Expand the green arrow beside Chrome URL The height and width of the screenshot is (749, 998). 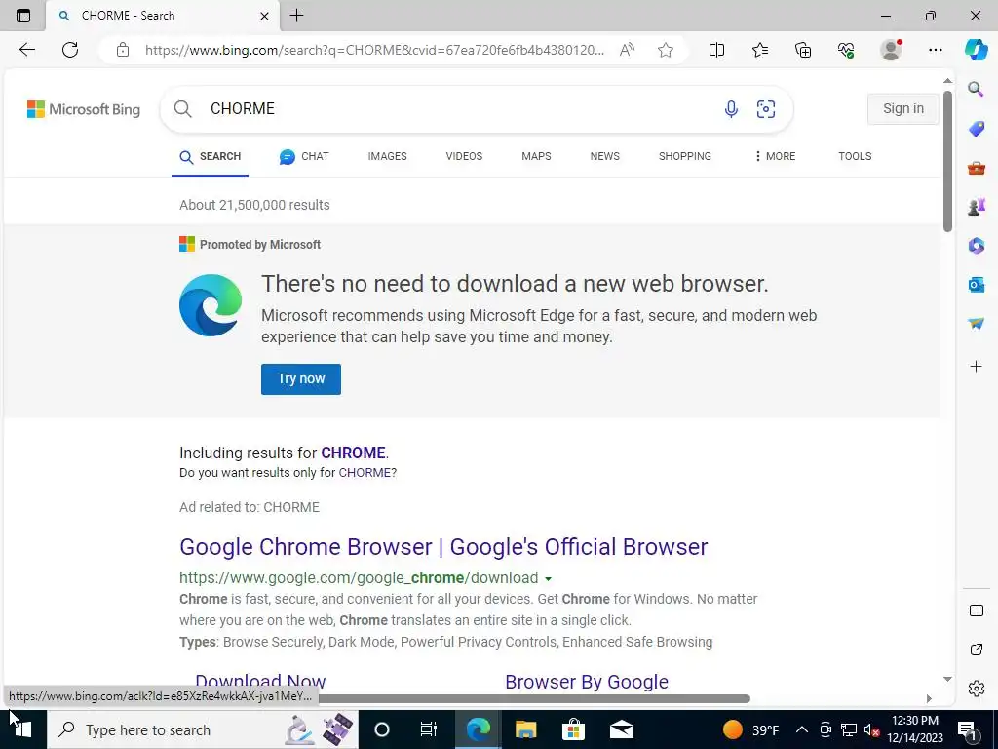(548, 579)
